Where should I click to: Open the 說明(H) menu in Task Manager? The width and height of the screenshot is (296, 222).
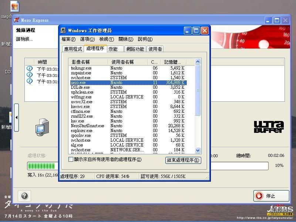(x=145, y=39)
